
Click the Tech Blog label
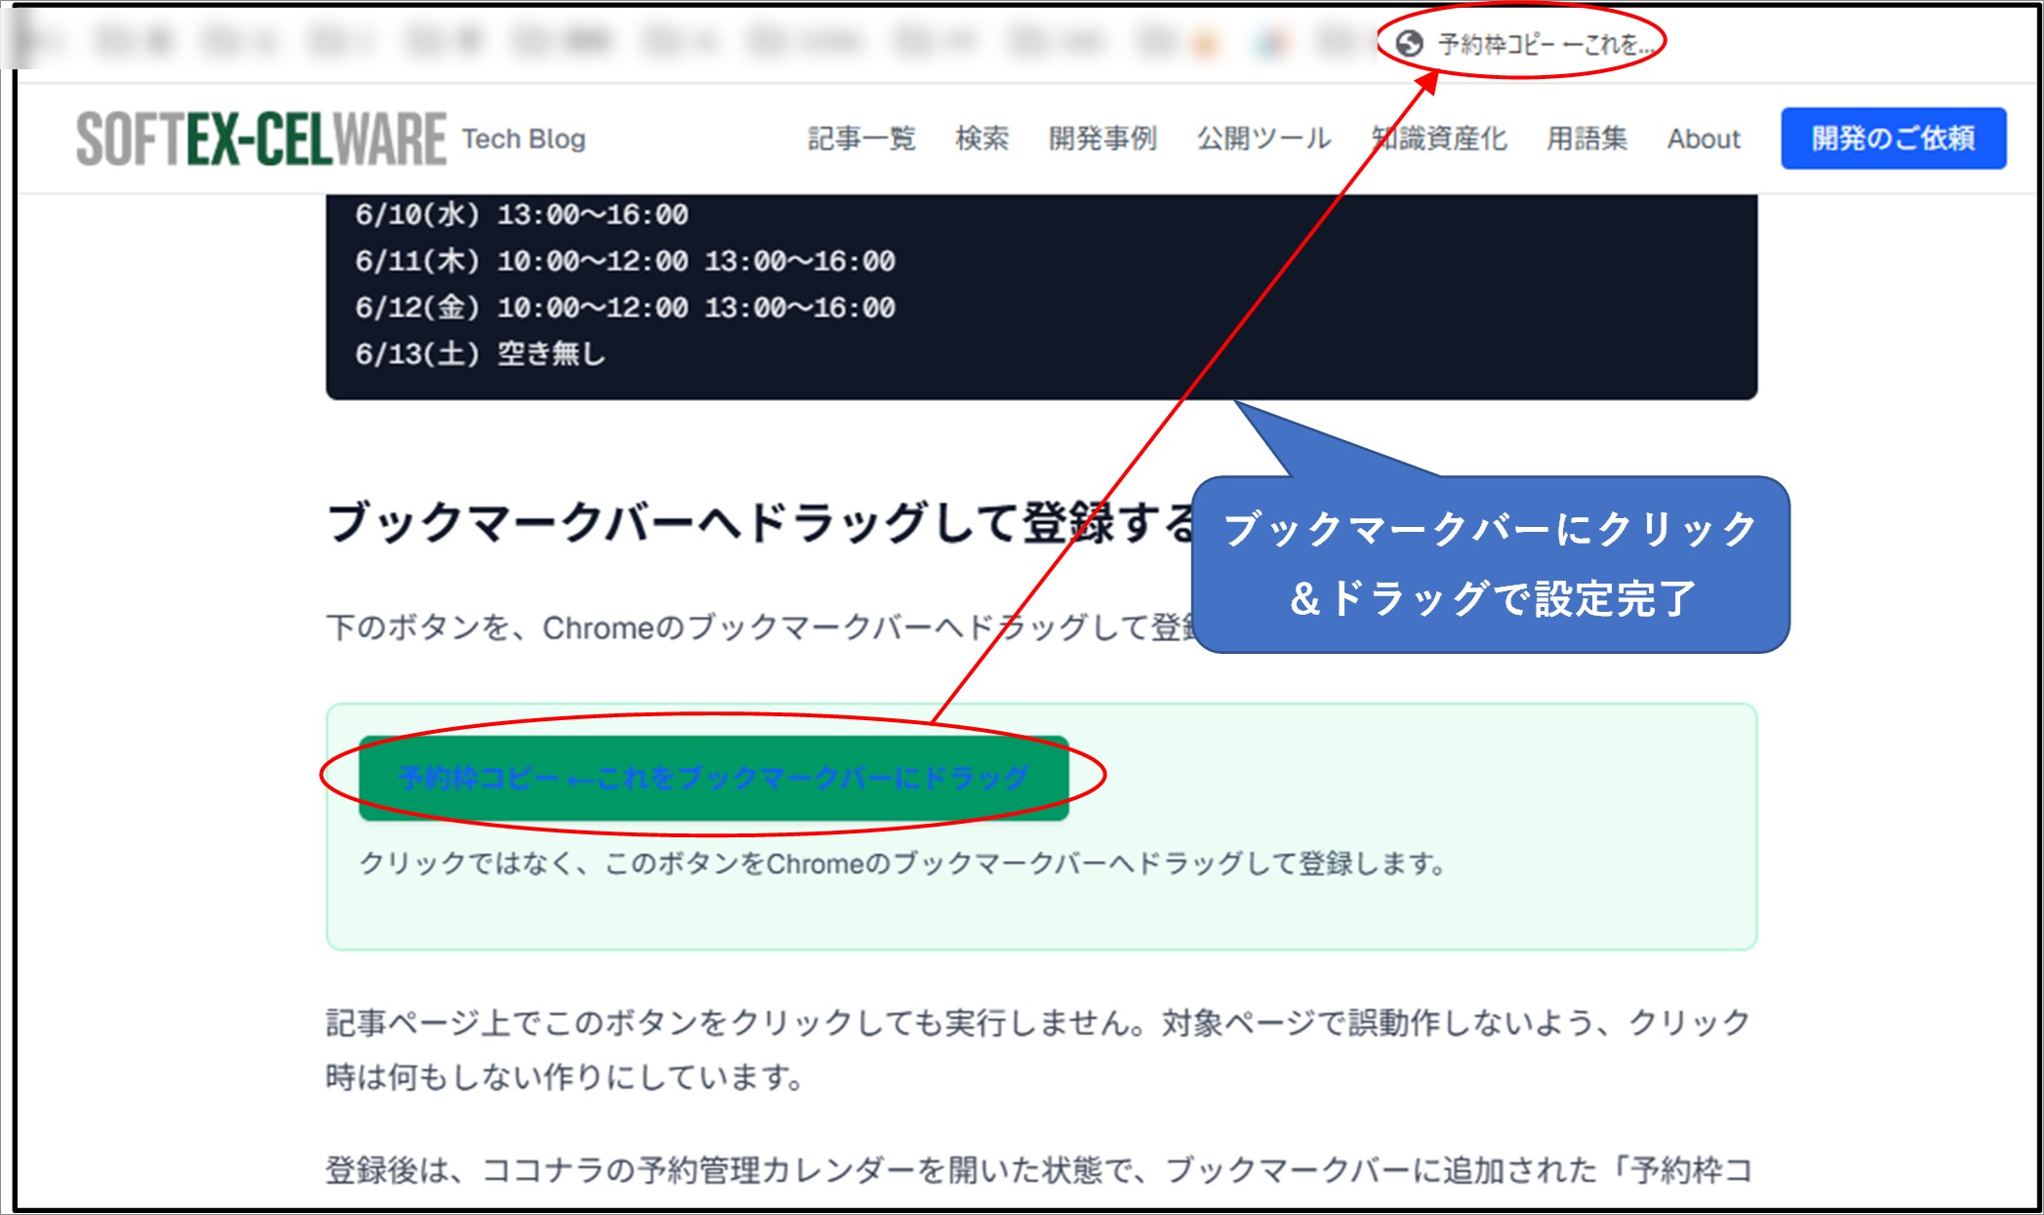[524, 139]
